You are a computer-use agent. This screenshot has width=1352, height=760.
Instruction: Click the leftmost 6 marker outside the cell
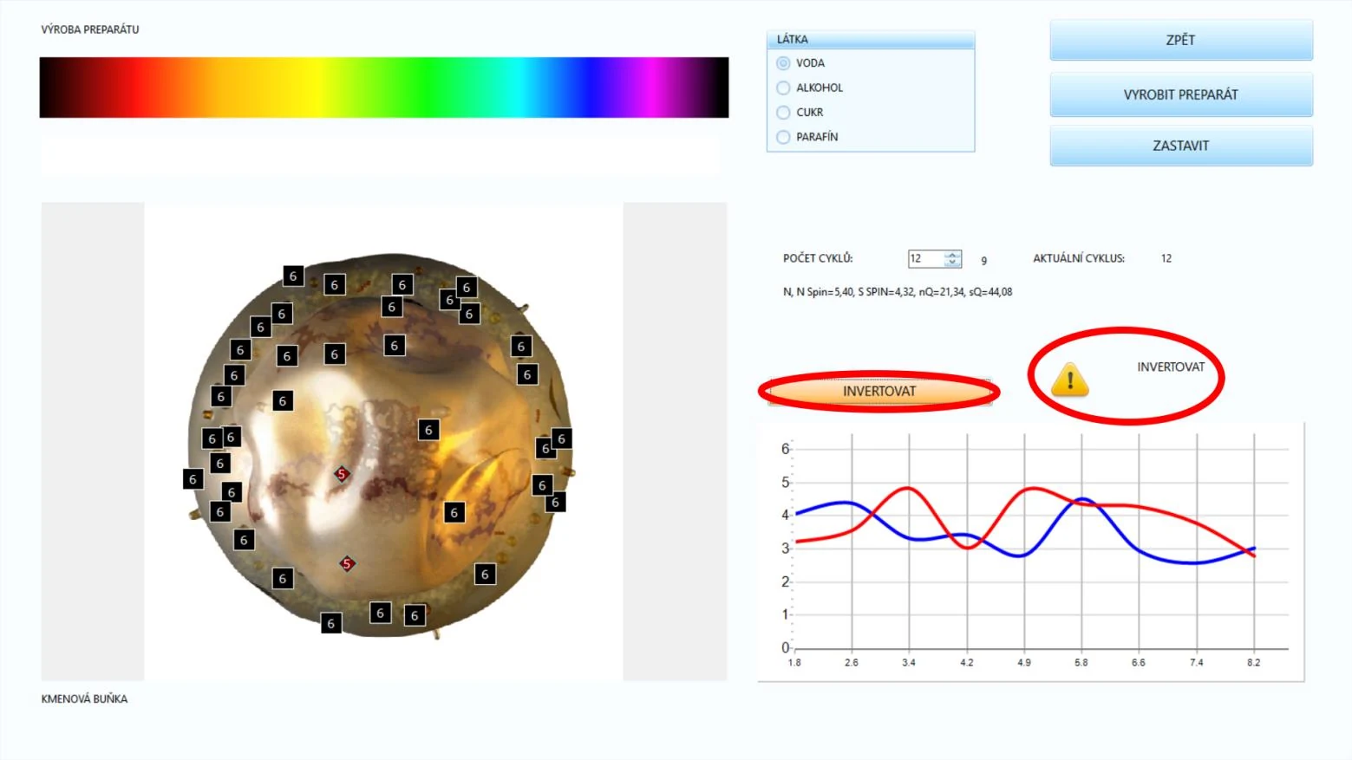pyautogui.click(x=193, y=478)
